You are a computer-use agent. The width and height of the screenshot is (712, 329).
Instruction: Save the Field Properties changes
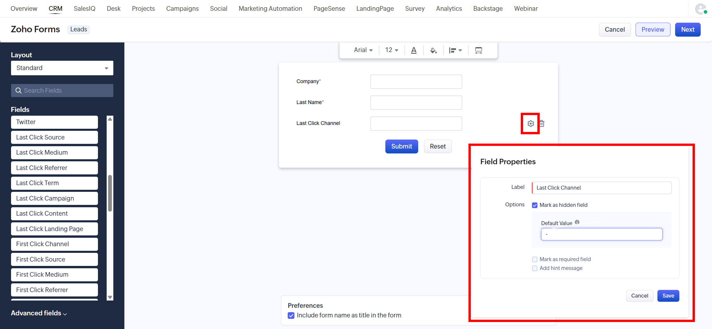[x=668, y=296]
